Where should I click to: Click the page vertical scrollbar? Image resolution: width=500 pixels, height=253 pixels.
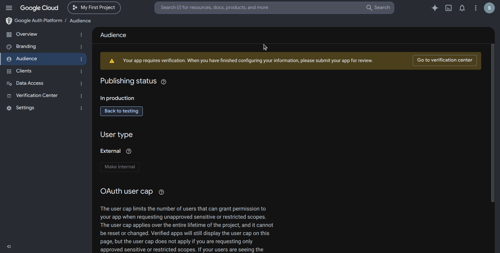pyautogui.click(x=493, y=123)
